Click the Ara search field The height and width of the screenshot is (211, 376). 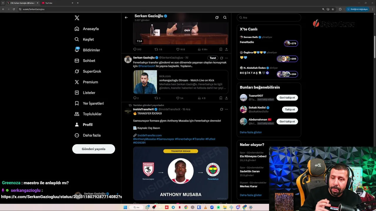pyautogui.click(x=269, y=18)
